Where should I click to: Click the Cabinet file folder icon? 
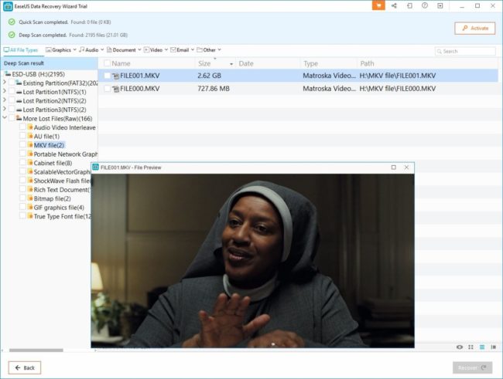[30, 163]
